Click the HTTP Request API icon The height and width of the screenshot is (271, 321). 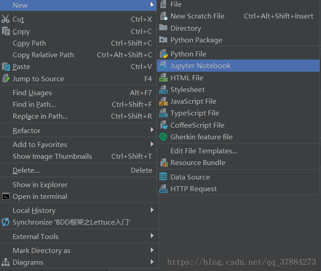163,189
